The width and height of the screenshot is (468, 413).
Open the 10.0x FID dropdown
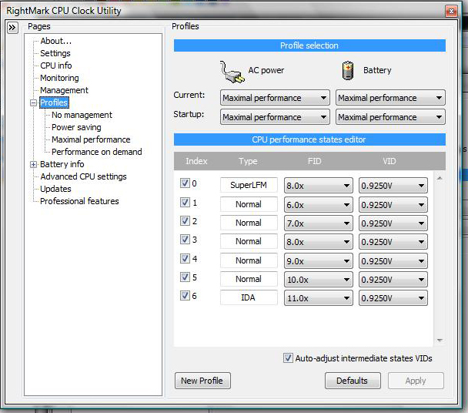[x=319, y=280]
